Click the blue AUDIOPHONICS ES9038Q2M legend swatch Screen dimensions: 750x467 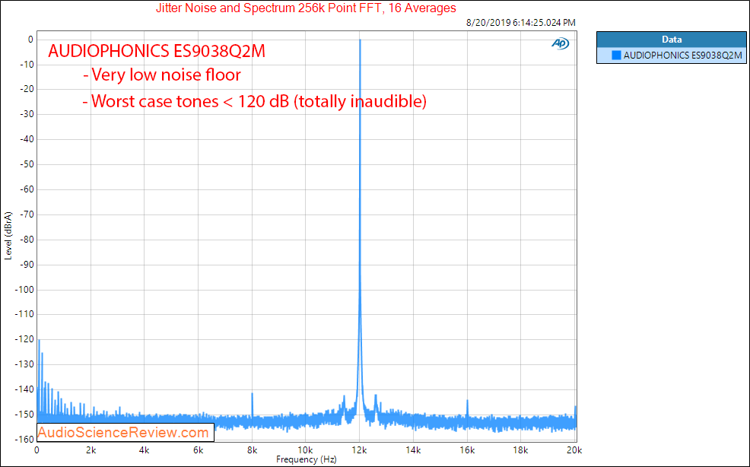pos(616,56)
